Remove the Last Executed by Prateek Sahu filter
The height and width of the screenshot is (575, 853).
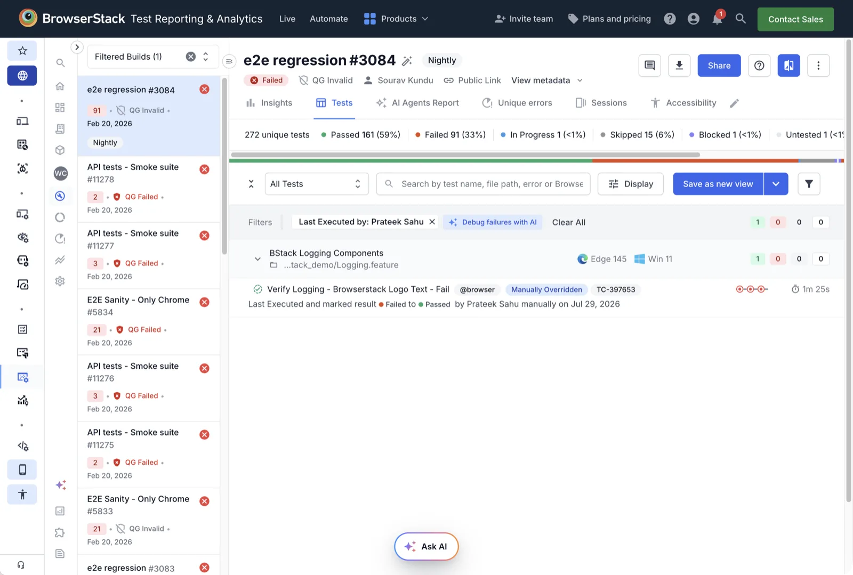click(432, 222)
